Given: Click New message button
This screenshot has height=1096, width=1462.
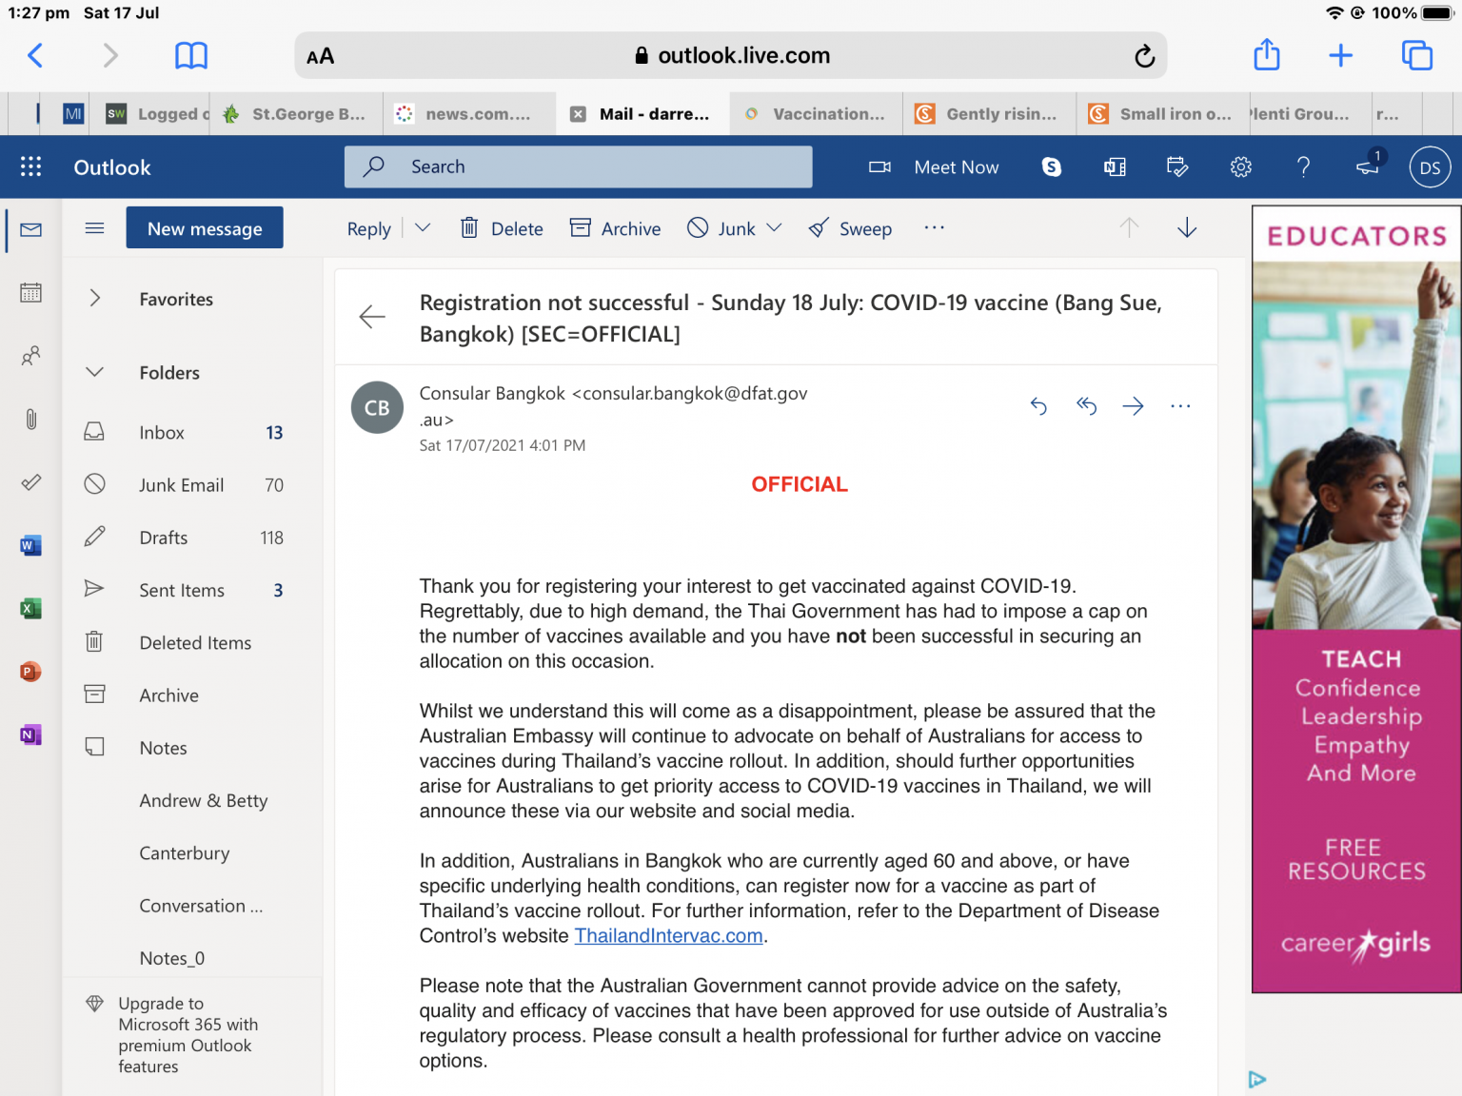Looking at the screenshot, I should (205, 228).
